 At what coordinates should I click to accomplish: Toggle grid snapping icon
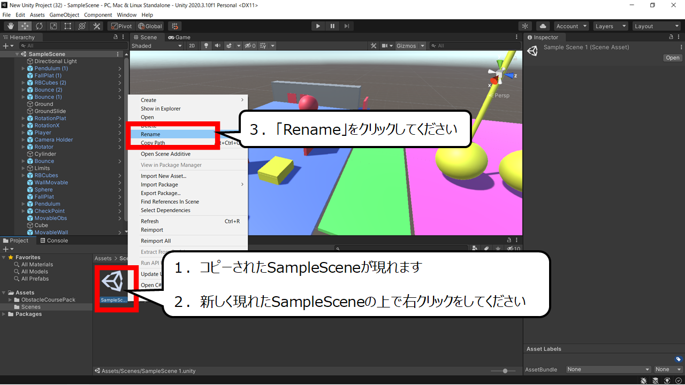tap(174, 26)
